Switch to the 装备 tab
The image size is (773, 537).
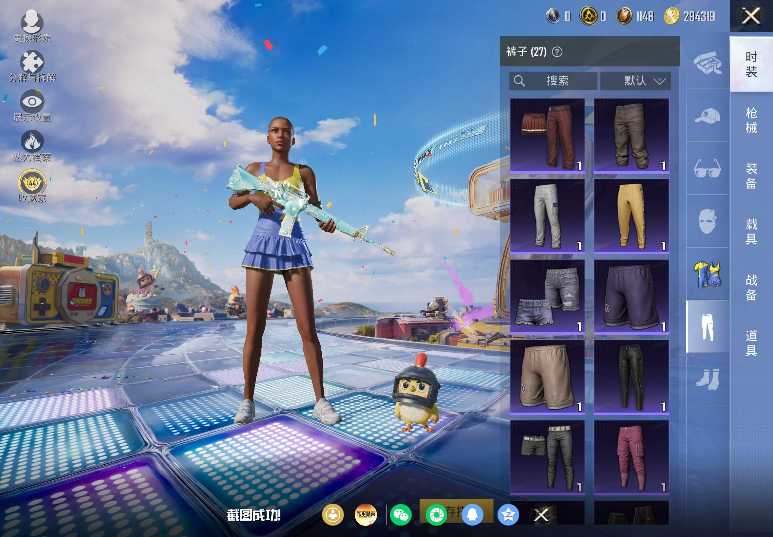tap(751, 176)
